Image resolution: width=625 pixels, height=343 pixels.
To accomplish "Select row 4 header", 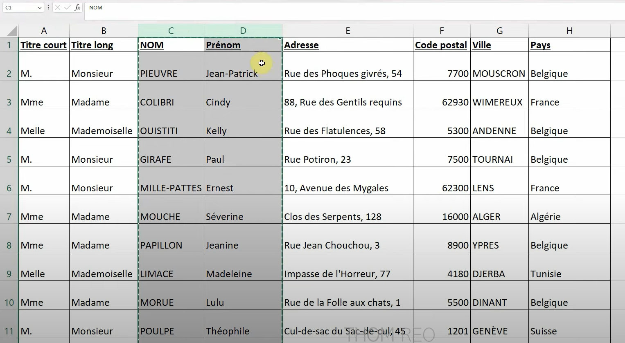I will (9, 123).
